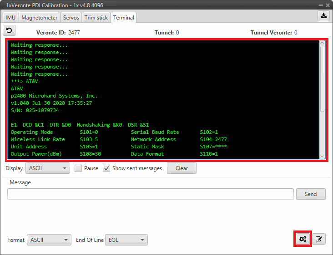The image size is (333, 255).
Task: Click the window pin icon
Action: pyautogui.click(x=319, y=5)
